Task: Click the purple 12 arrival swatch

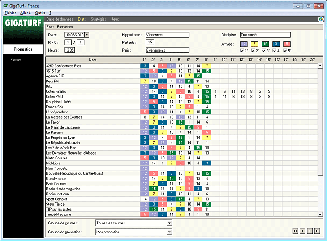Action: pyautogui.click(x=244, y=44)
